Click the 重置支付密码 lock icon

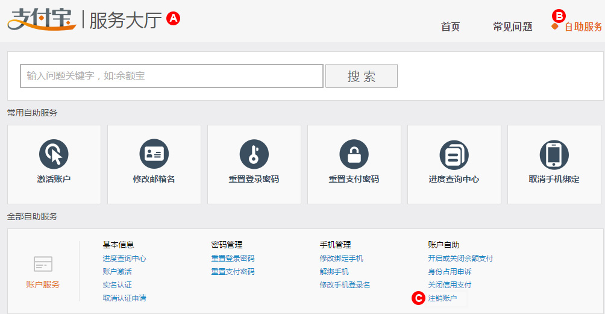354,154
